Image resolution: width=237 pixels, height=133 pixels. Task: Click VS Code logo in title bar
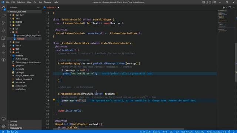point(3,2)
